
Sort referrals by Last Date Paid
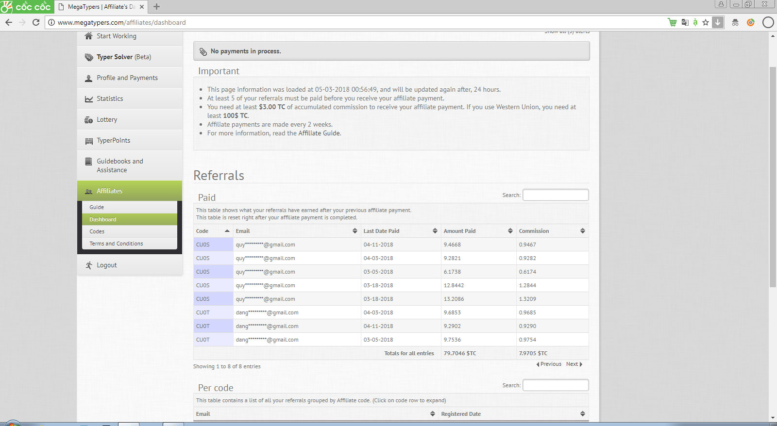pos(400,231)
